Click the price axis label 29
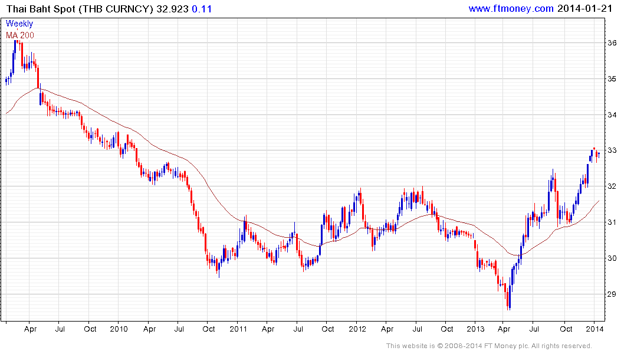 612,294
